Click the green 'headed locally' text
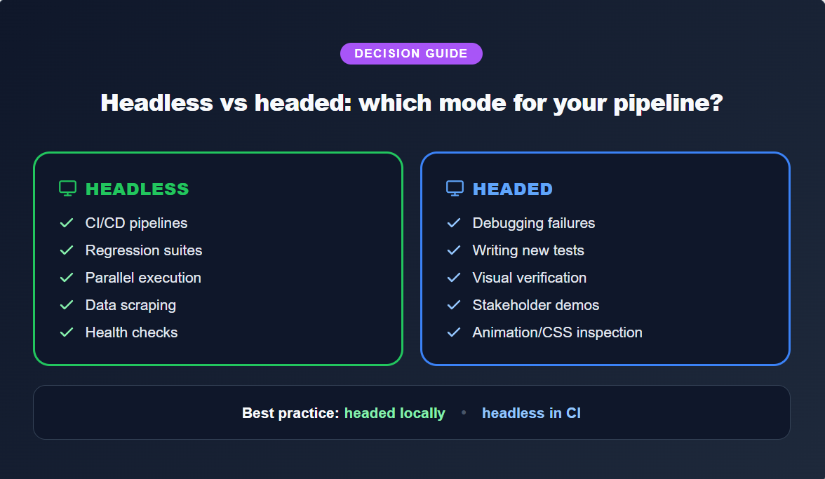825x479 pixels. (x=394, y=413)
